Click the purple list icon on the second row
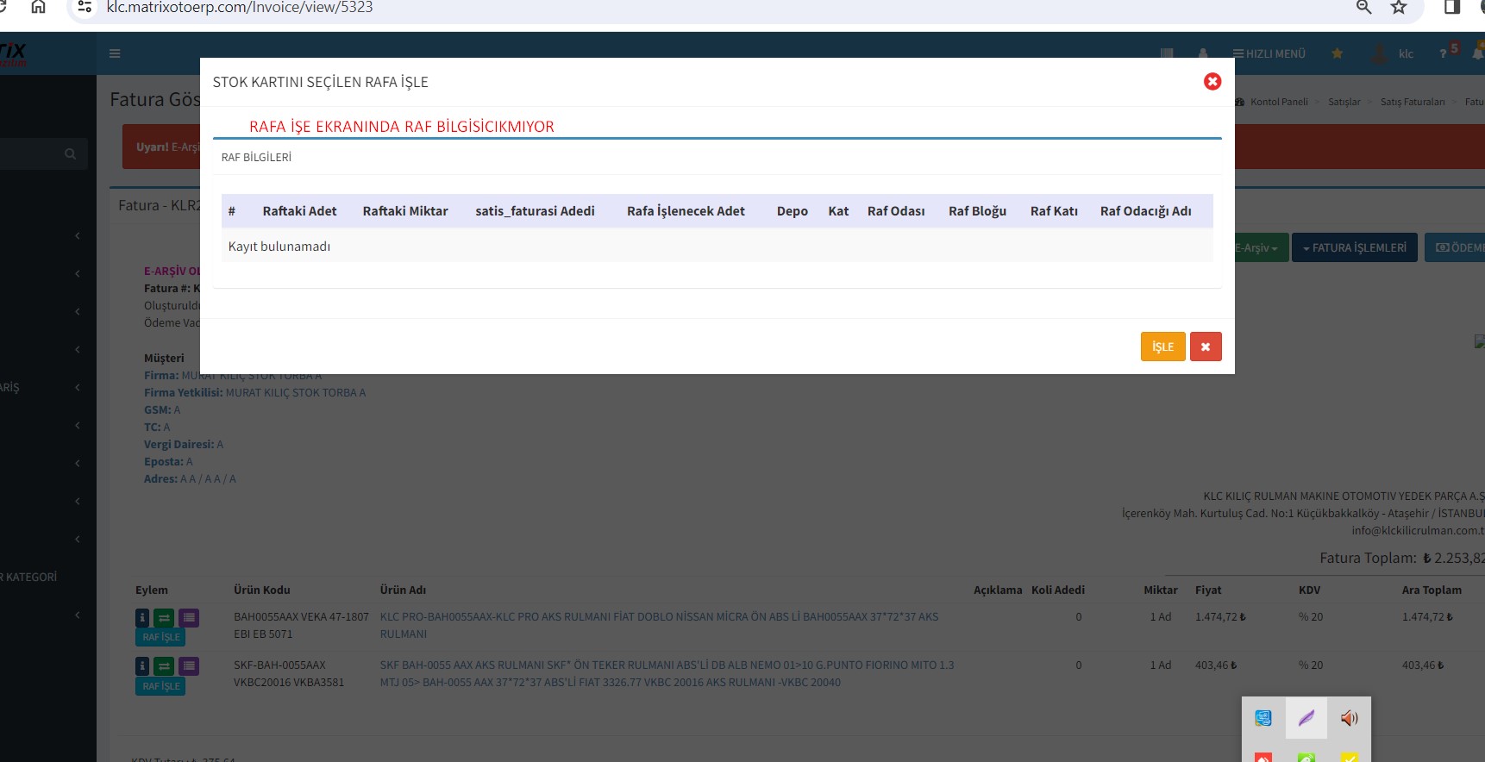This screenshot has width=1485, height=762. 189,665
